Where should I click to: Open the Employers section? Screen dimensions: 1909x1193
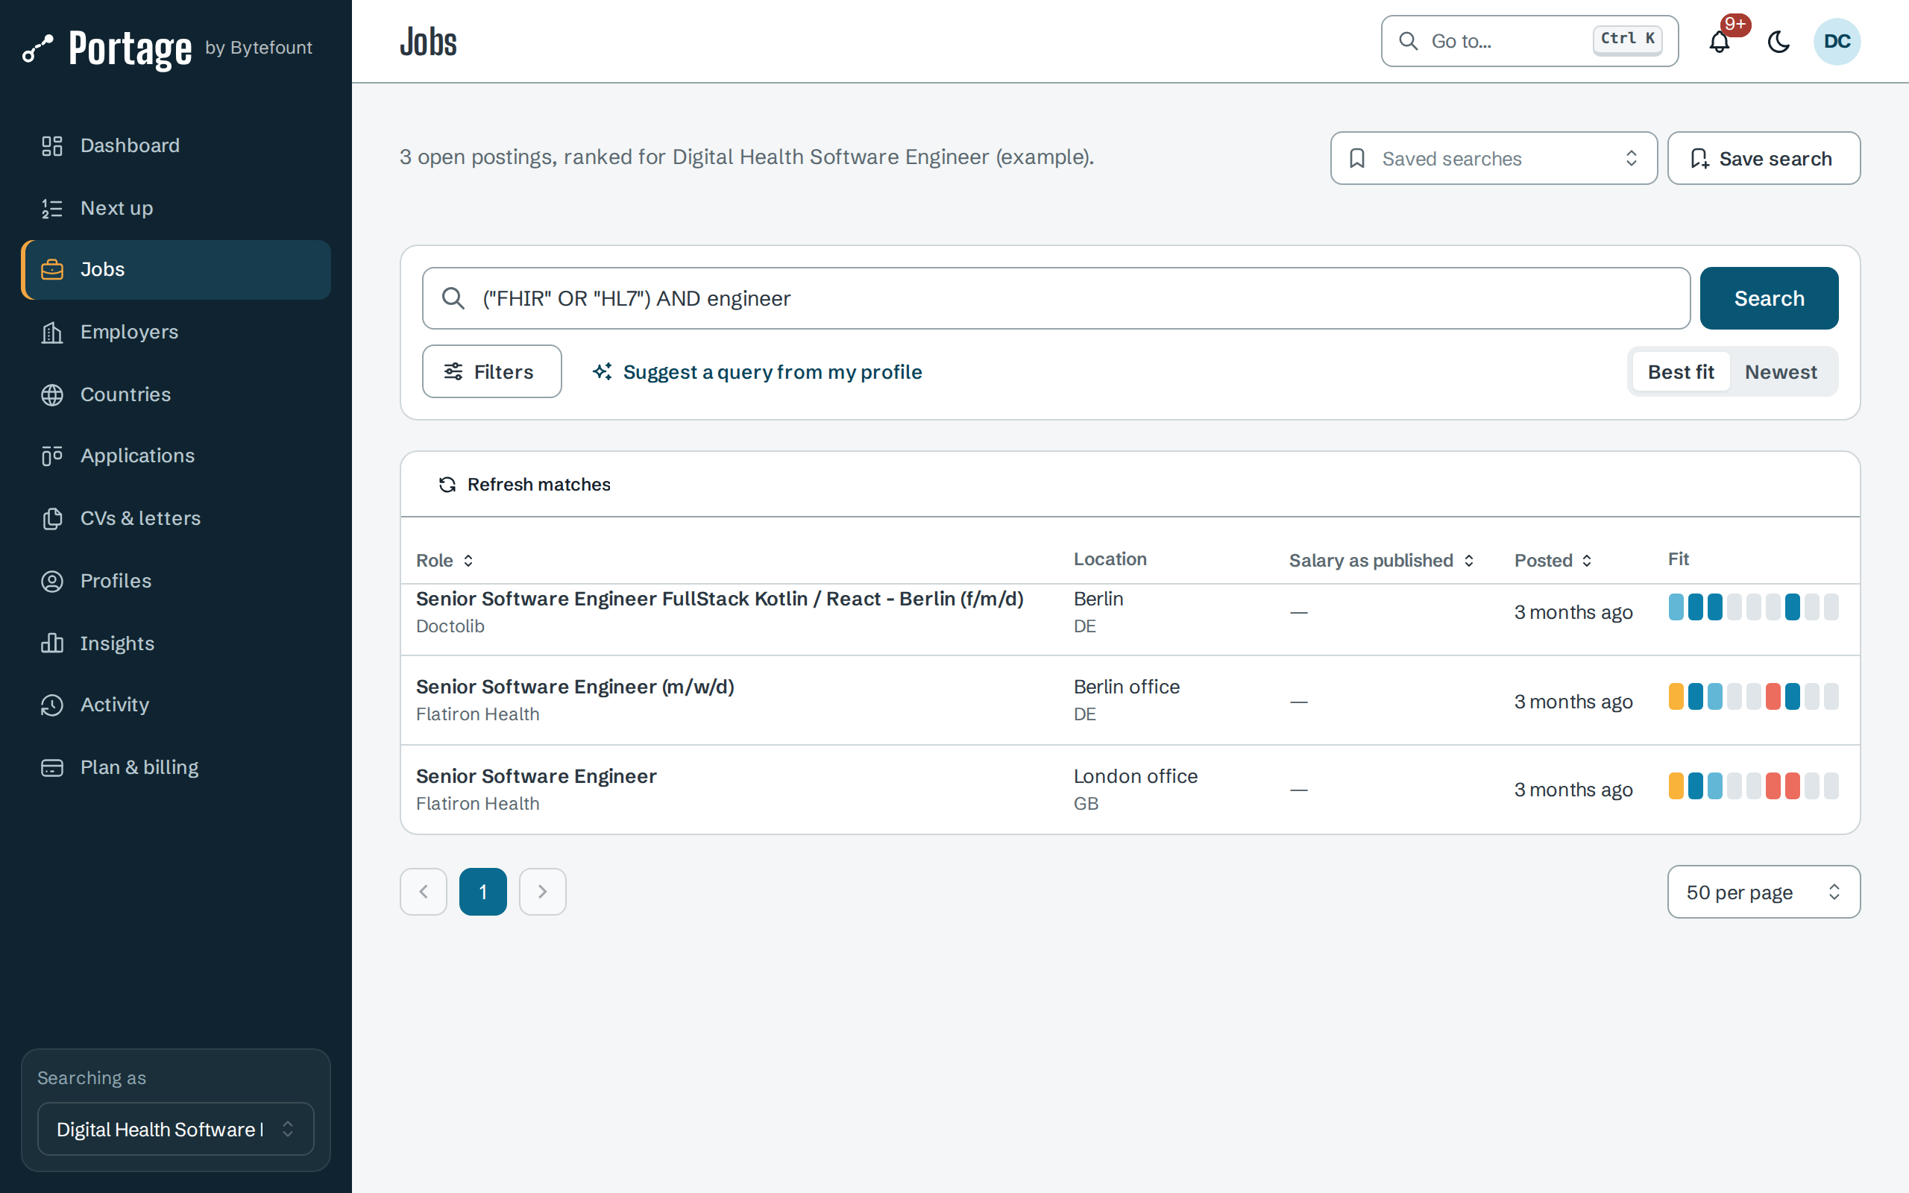click(x=176, y=333)
